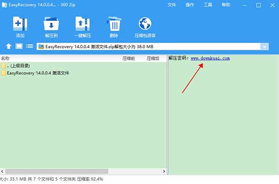The image size is (279, 184).
Task: Click the 删除 trash can icon
Action: coord(114,24)
